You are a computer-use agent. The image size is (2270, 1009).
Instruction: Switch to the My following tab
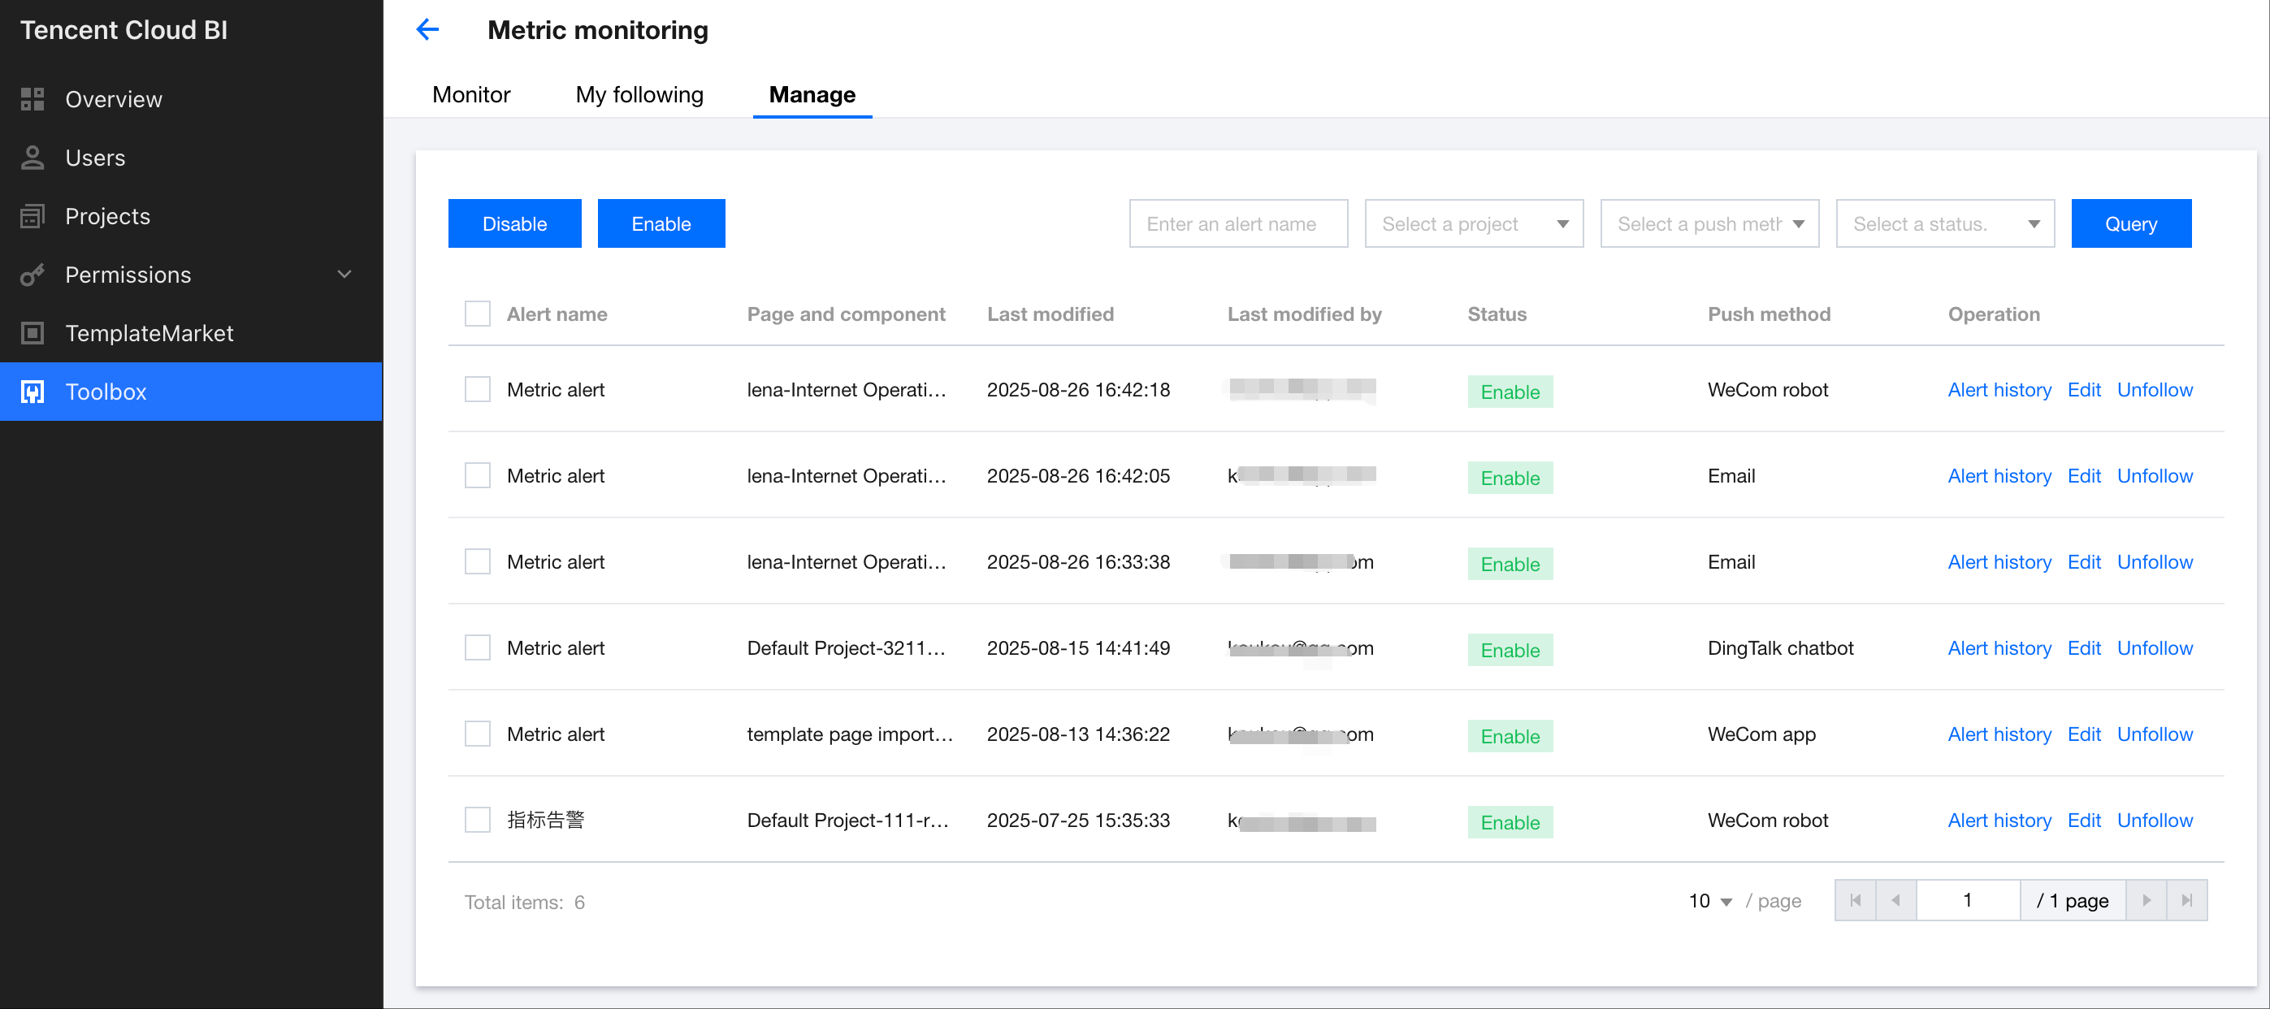point(639,94)
